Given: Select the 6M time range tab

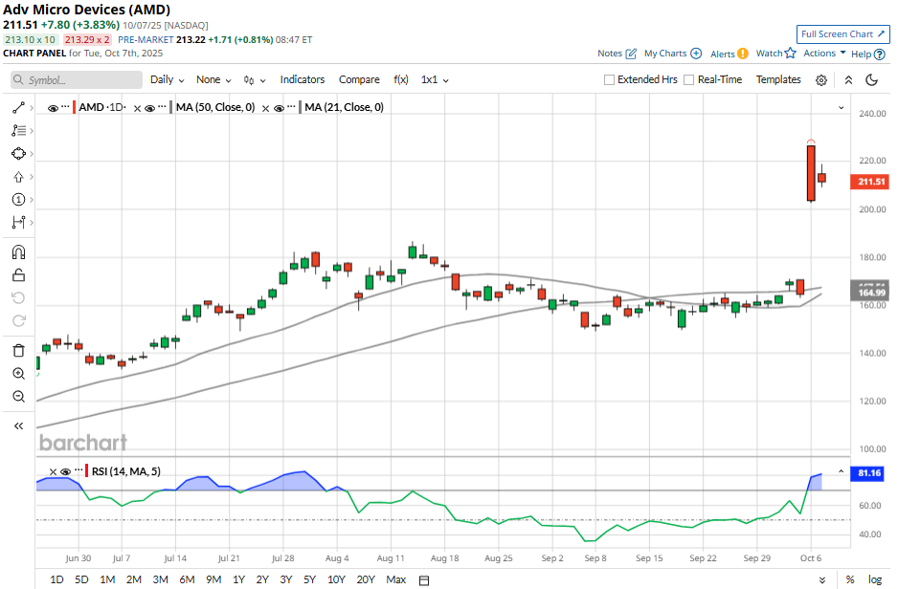Looking at the screenshot, I should coord(186,579).
